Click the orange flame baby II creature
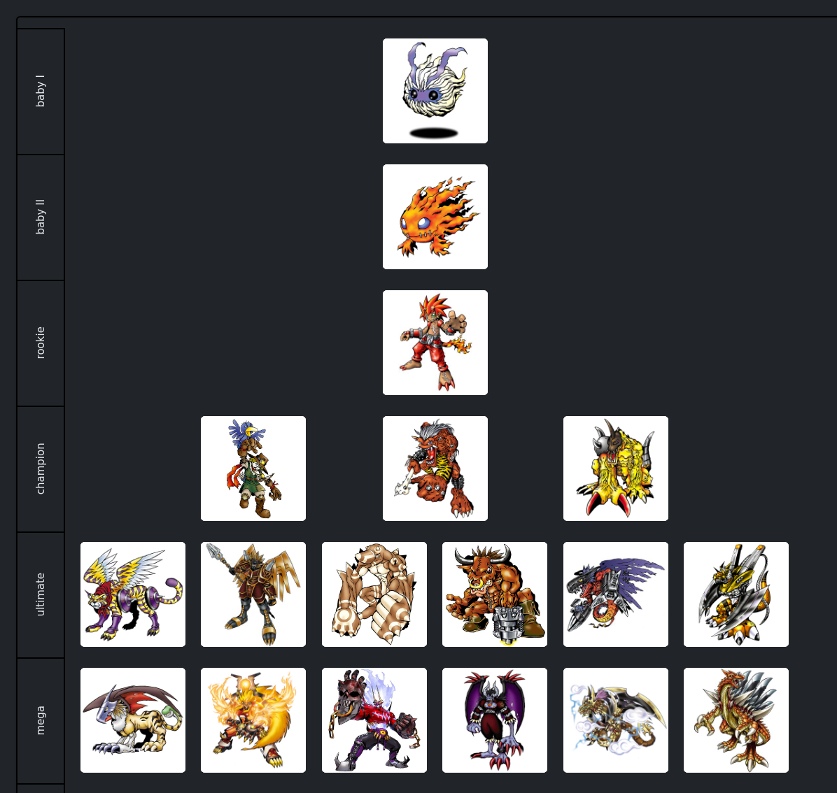This screenshot has height=793, width=837. 435,217
